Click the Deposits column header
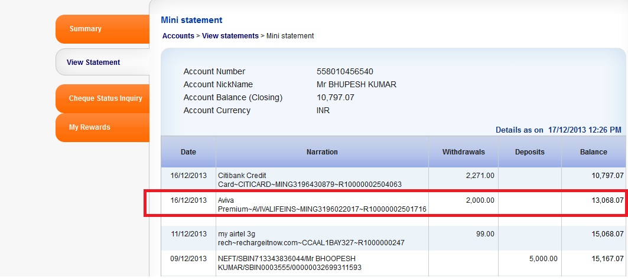Screen dimensions: 628x280 pyautogui.click(x=529, y=151)
